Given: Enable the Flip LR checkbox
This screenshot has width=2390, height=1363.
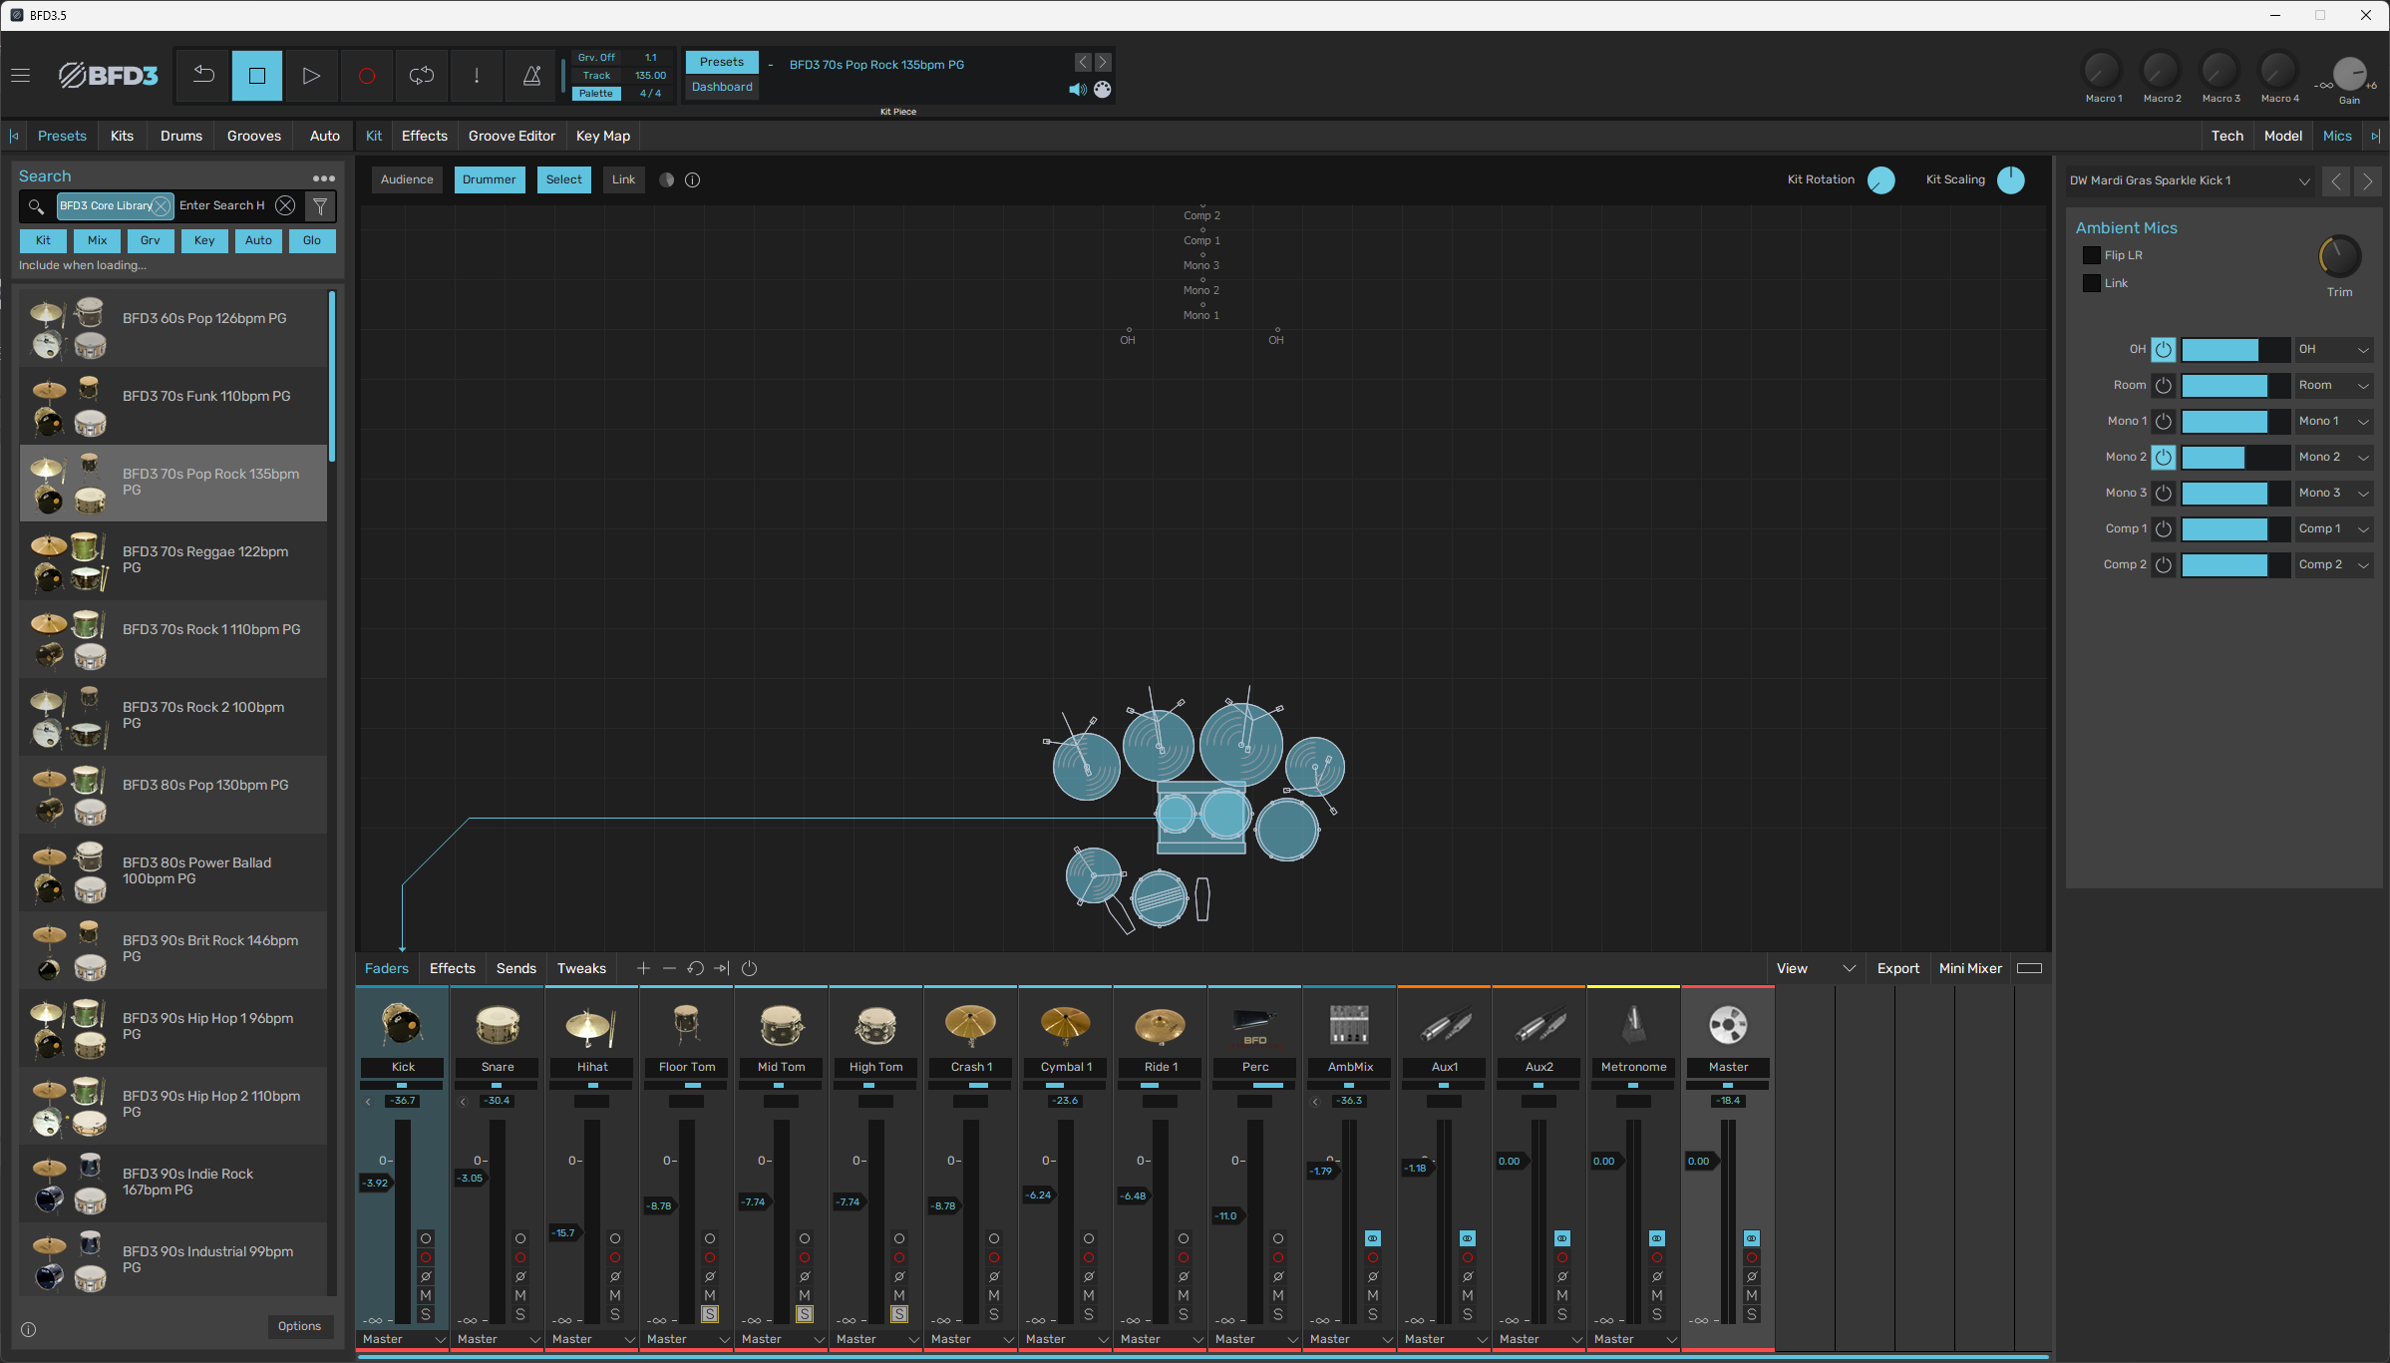Looking at the screenshot, I should [2092, 255].
